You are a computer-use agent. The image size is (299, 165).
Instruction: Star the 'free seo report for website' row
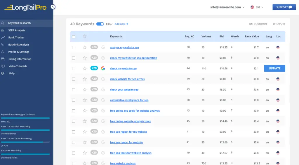point(85,142)
